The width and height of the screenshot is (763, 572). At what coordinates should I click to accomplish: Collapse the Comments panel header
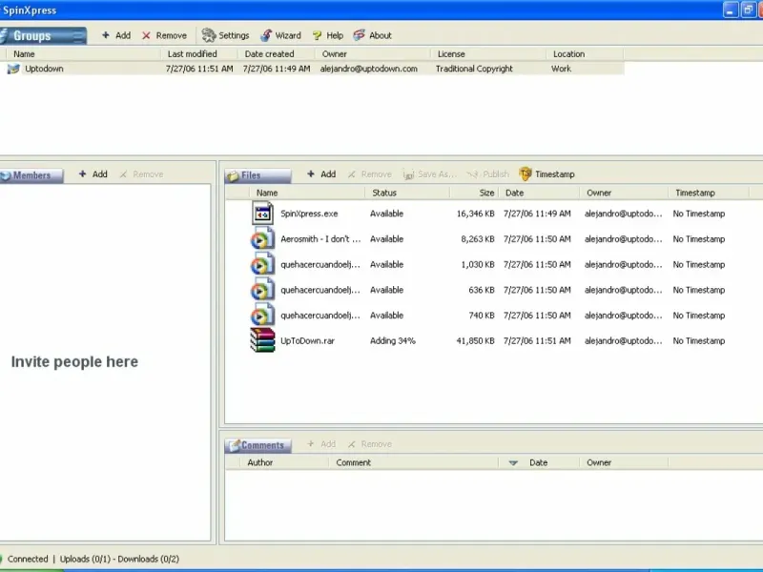(x=257, y=445)
